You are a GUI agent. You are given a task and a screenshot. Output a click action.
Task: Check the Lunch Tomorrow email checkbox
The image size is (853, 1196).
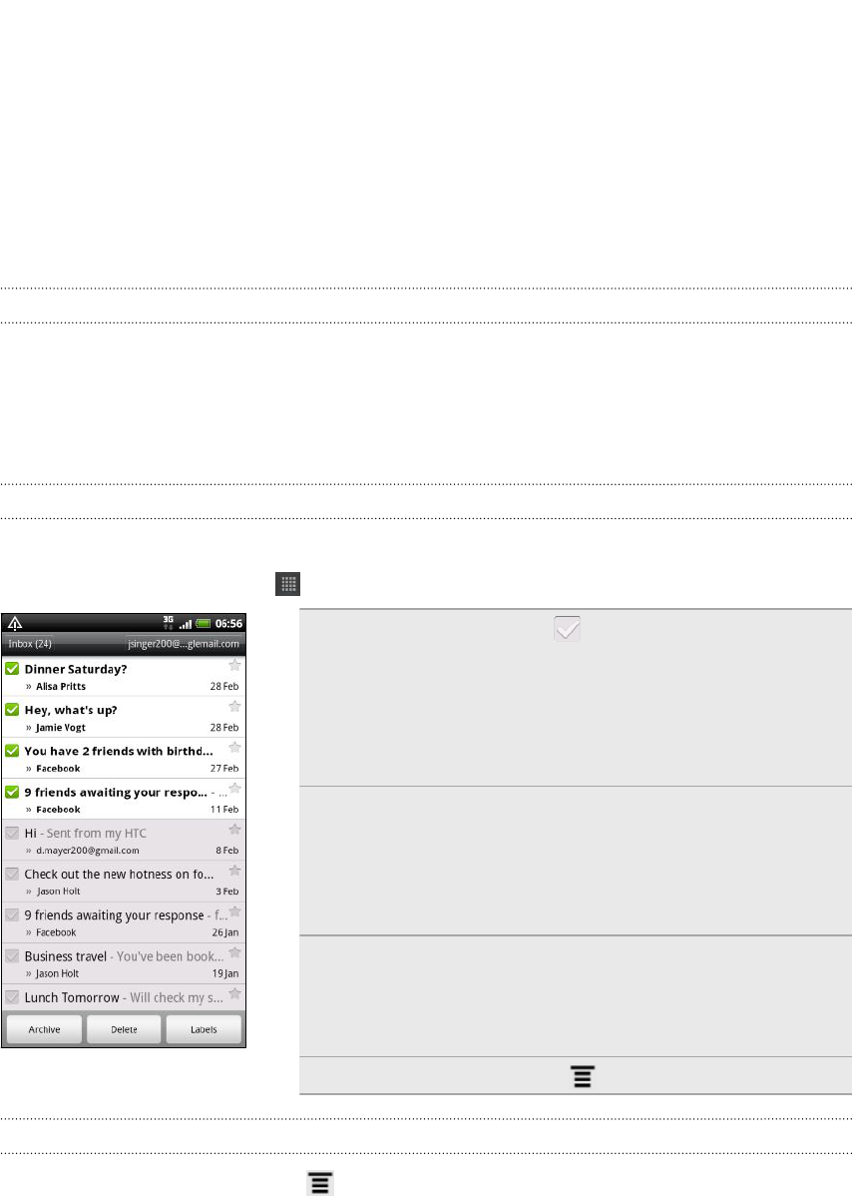[x=12, y=997]
